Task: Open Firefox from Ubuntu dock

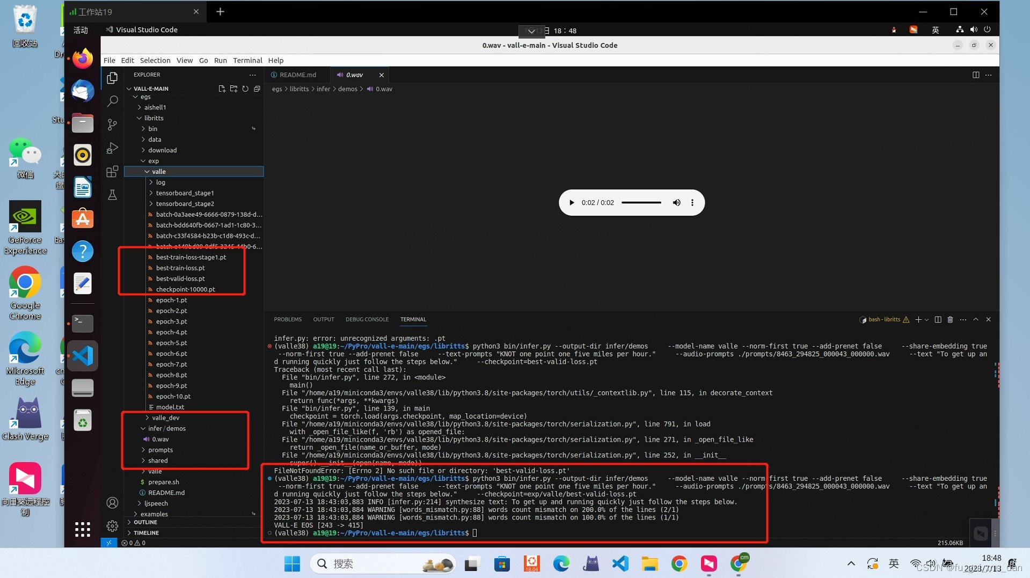Action: (x=83, y=58)
